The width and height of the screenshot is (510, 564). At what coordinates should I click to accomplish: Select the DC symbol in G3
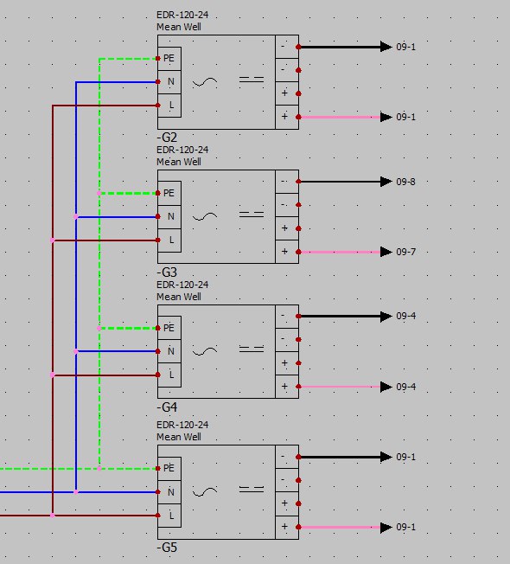[252, 215]
